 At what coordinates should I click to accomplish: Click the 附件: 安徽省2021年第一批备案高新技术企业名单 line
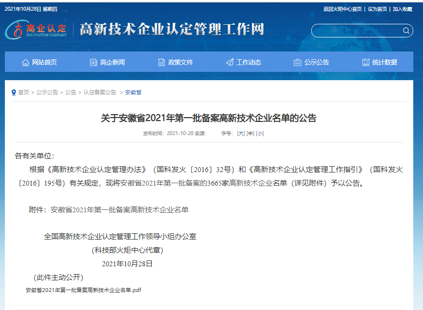tap(109, 210)
